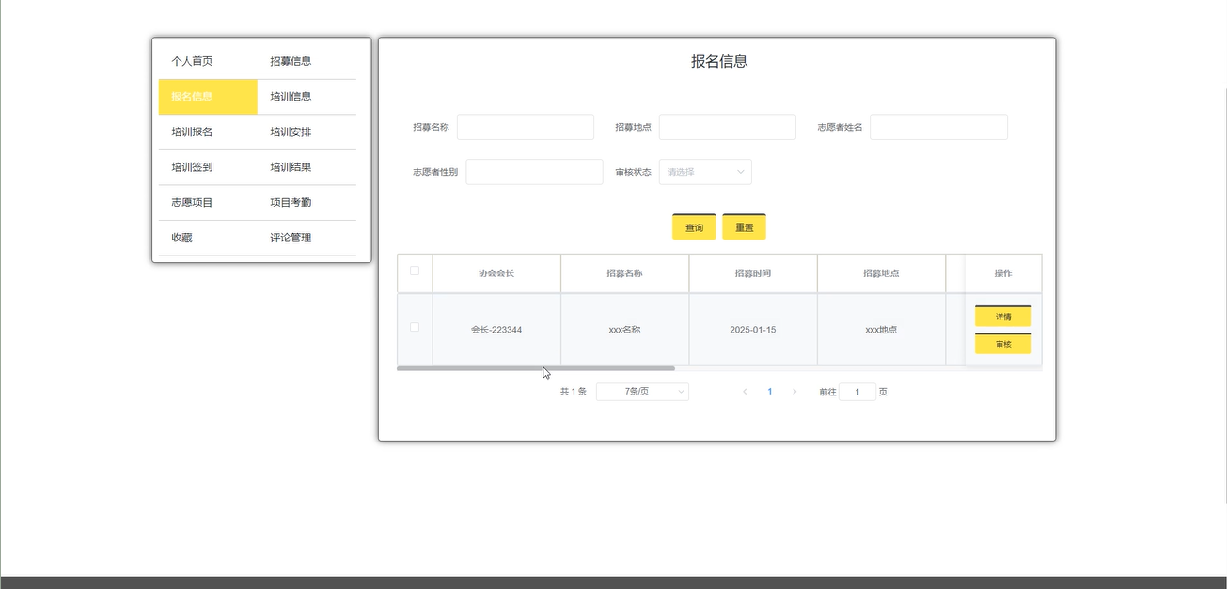Toggle the select-all checkbox in table header
Screen dimensions: 1227x589
click(415, 271)
